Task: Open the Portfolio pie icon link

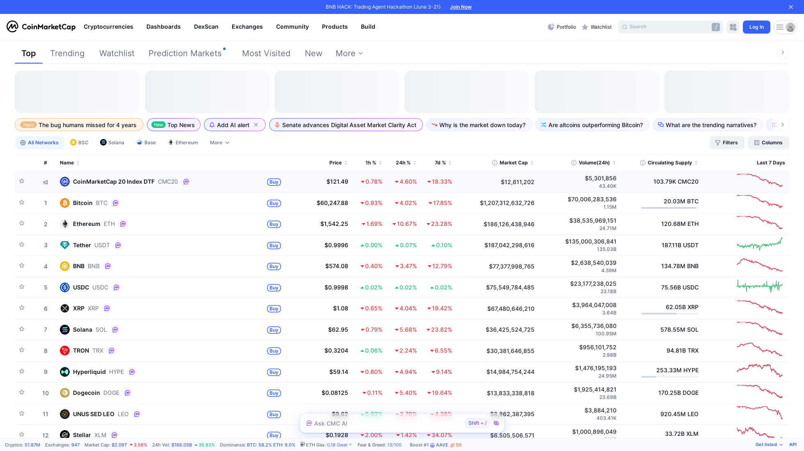Action: [x=562, y=27]
